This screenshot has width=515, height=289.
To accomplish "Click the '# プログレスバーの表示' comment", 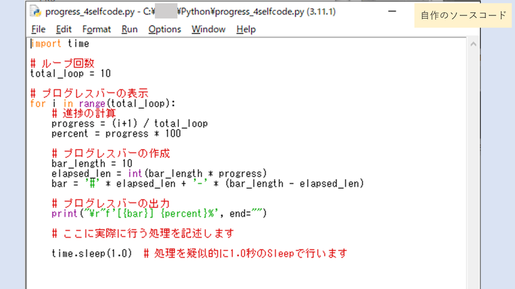I will 89,93.
